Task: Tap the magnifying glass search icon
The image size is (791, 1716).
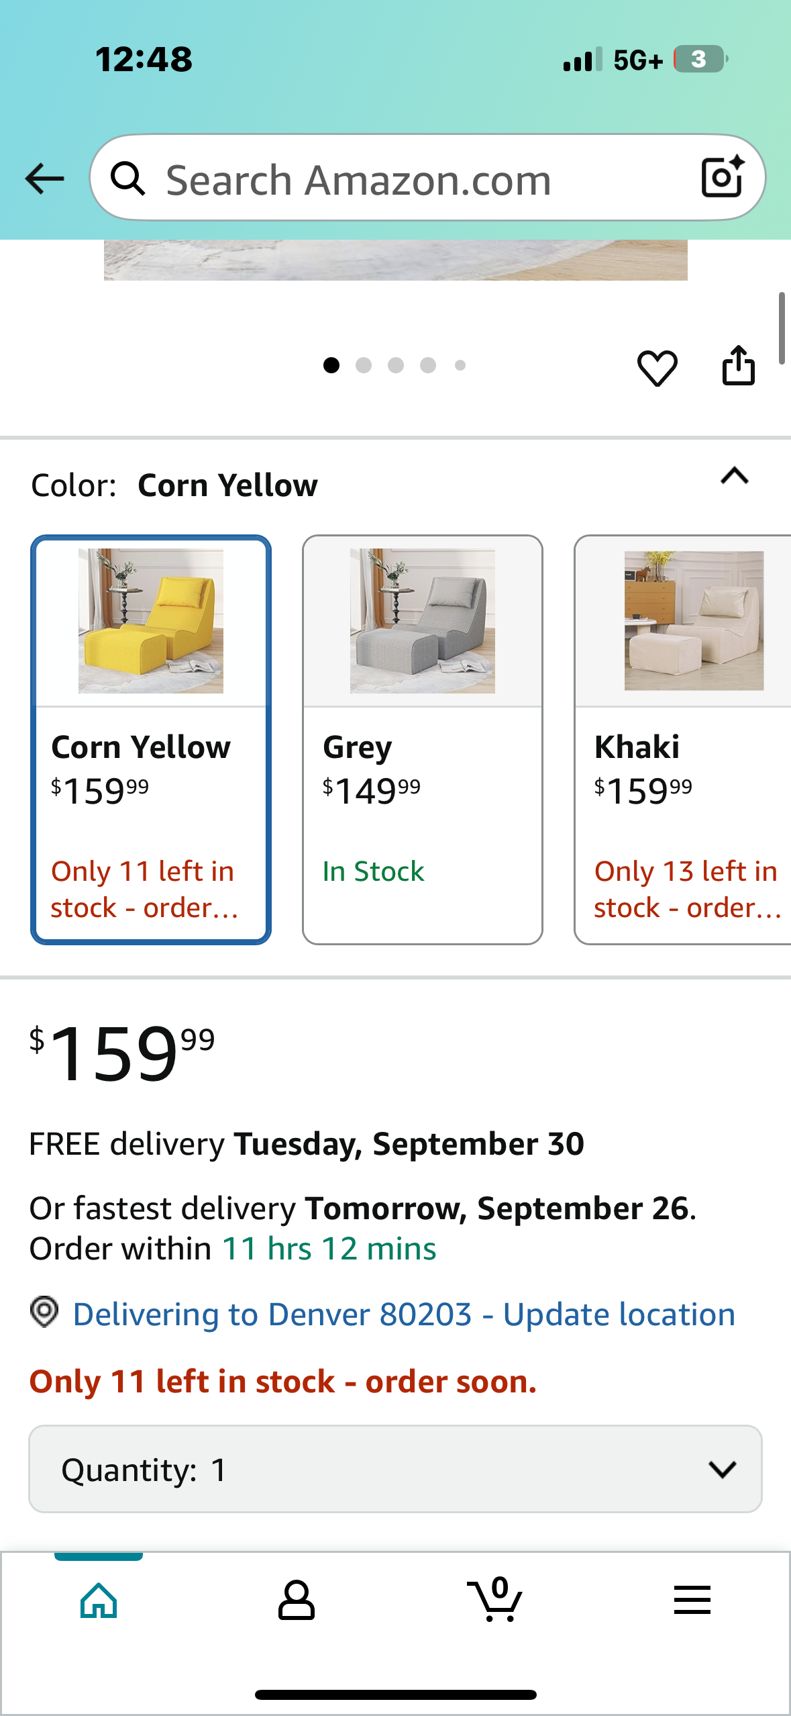Action: click(127, 179)
